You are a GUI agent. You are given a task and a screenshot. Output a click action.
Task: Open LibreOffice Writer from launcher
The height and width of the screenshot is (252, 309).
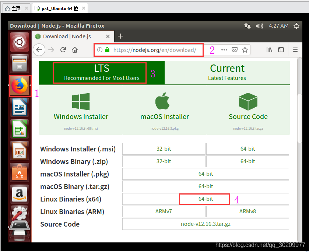[20, 108]
